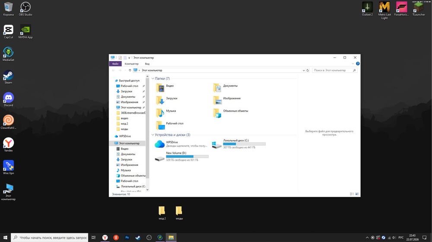Image resolution: width=432 pixels, height=242 pixels.
Task: Select the New Volume (D:) drive
Action: coord(181,157)
